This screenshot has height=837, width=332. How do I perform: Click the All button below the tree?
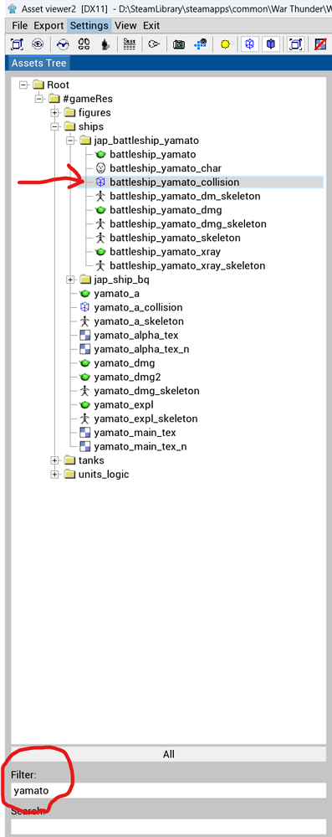click(x=169, y=754)
